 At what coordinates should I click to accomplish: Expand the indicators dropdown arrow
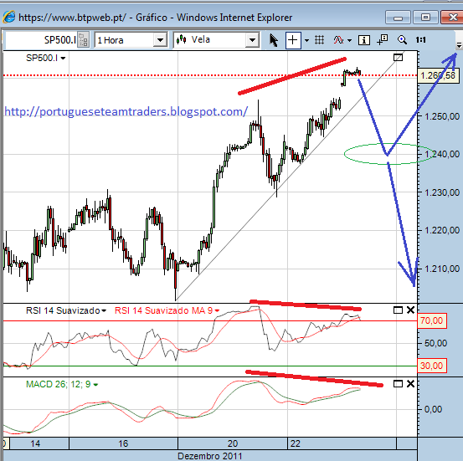[350, 40]
